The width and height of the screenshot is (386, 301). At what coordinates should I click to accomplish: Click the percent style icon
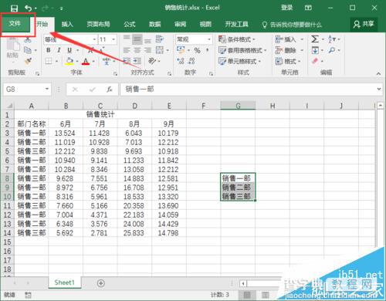point(198,50)
